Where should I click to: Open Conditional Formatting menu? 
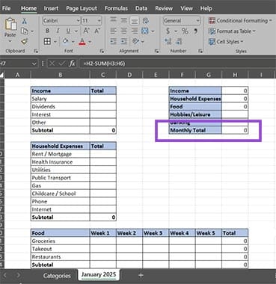pyautogui.click(x=240, y=21)
